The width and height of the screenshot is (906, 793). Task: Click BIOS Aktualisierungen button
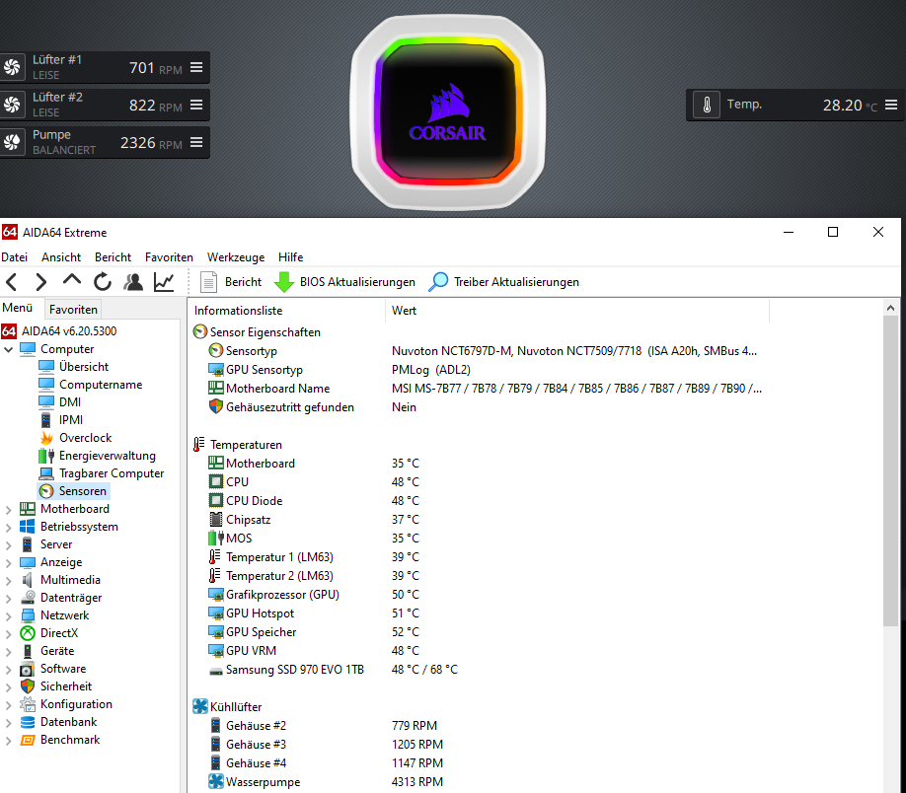[345, 282]
